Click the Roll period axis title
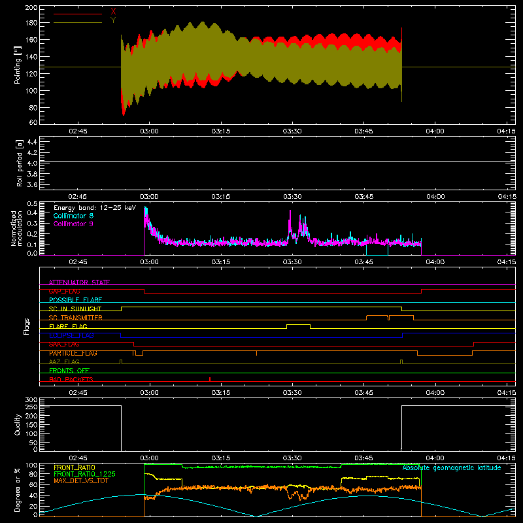The width and height of the screenshot is (523, 523). (20, 163)
